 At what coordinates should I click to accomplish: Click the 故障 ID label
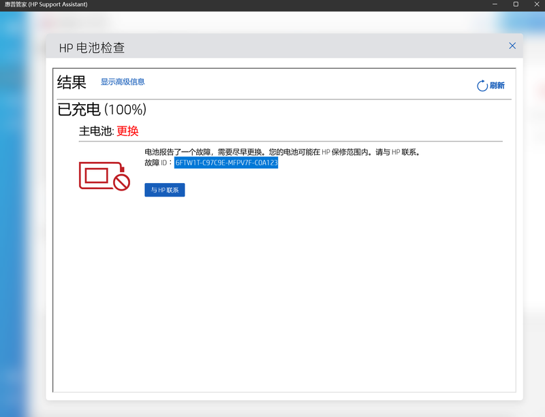click(x=158, y=163)
